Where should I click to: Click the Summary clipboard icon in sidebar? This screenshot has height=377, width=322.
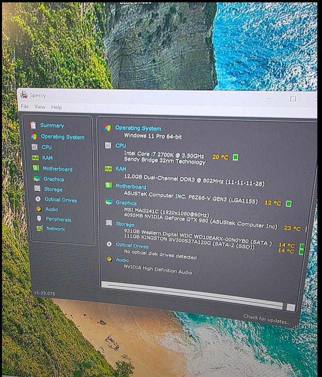pyautogui.click(x=33, y=125)
